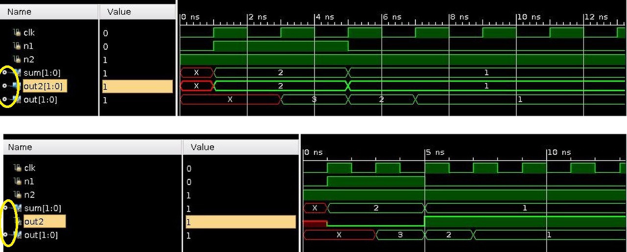The image size is (627, 252).
Task: Click clk signal icon in top panel
Action: [x=18, y=33]
